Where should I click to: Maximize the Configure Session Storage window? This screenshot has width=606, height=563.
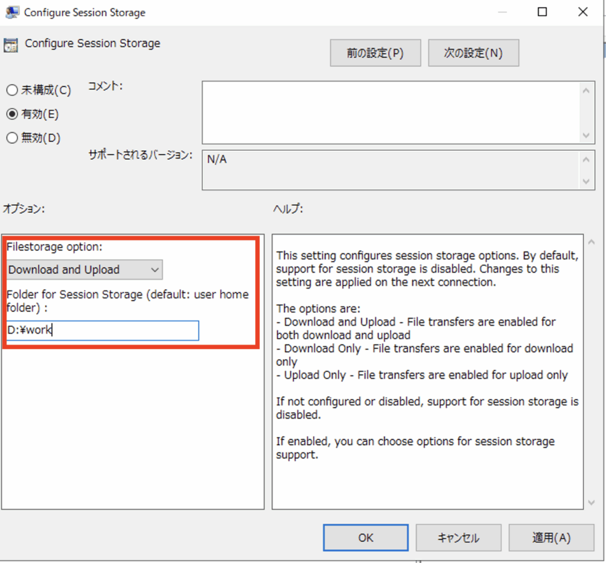(x=541, y=12)
